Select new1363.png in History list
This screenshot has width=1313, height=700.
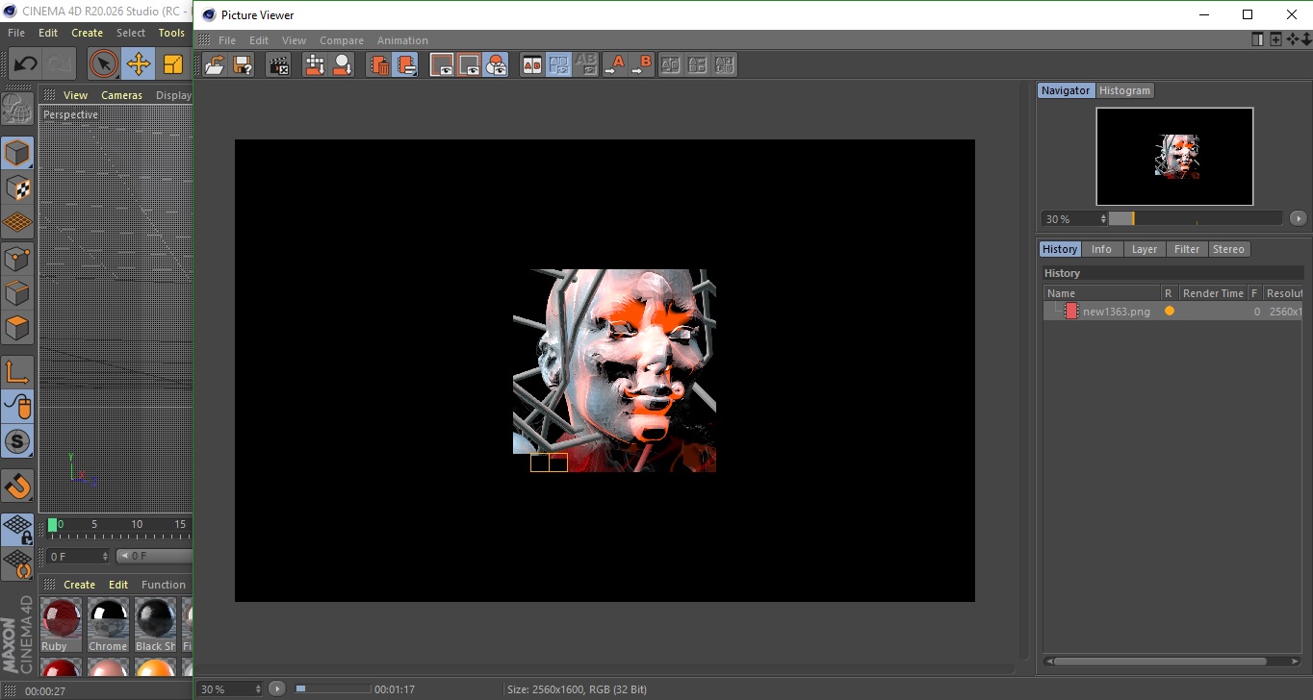pos(1116,312)
